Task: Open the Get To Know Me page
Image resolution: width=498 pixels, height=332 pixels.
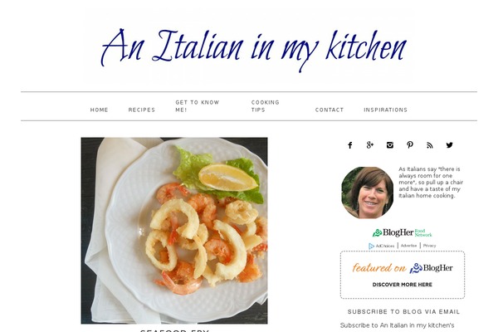Action: click(x=198, y=106)
